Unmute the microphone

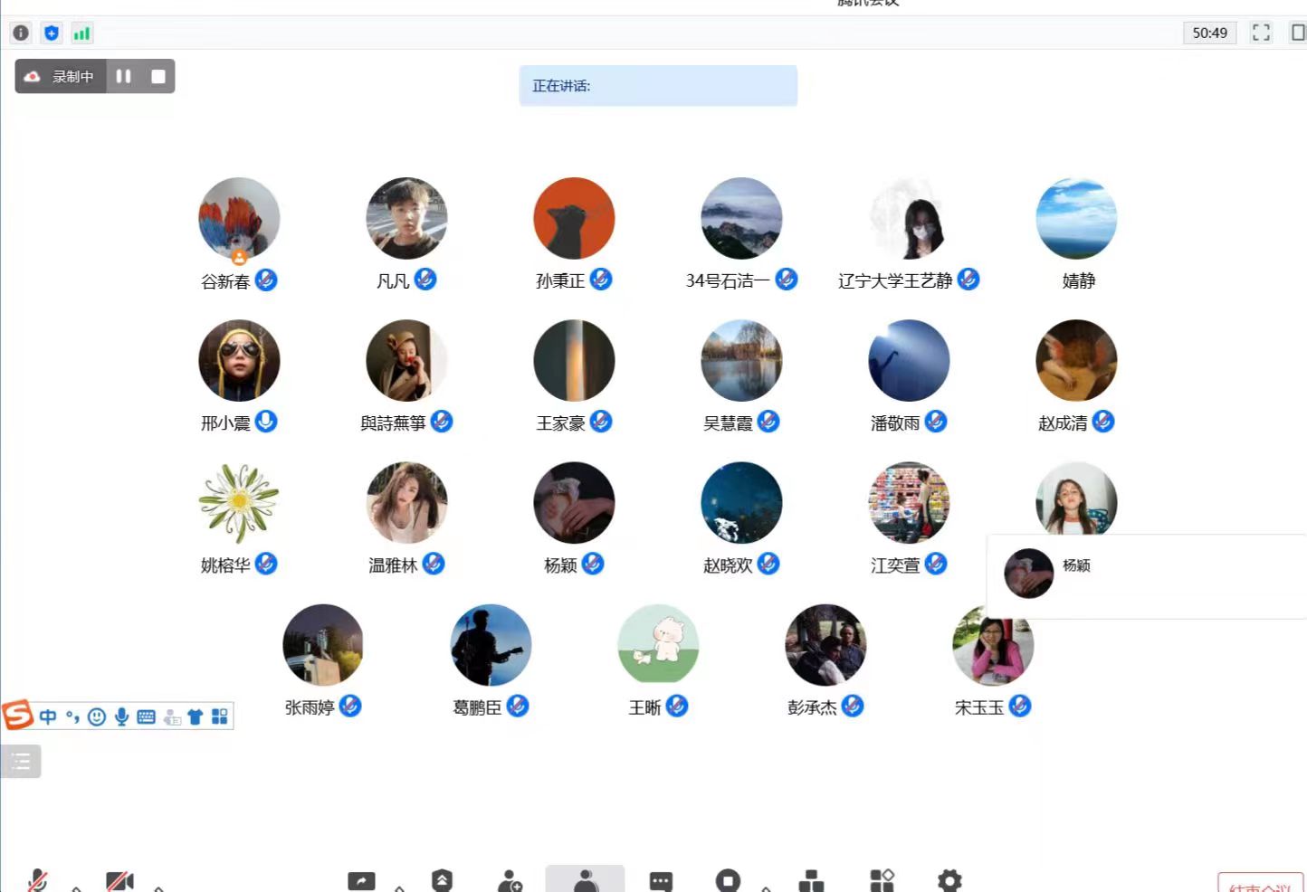pyautogui.click(x=37, y=881)
